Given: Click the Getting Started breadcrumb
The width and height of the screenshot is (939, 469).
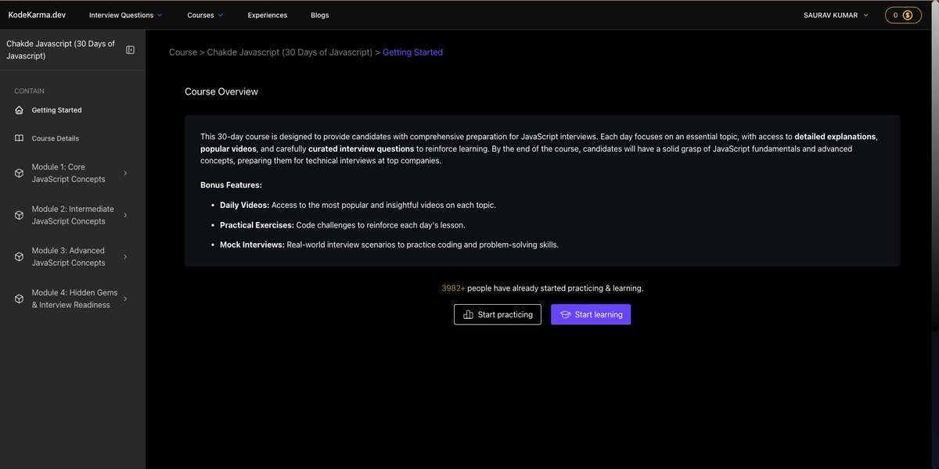Looking at the screenshot, I should (412, 52).
